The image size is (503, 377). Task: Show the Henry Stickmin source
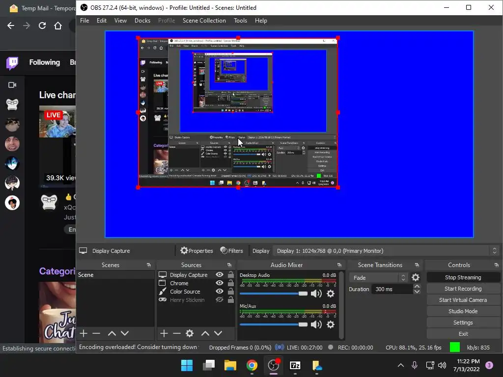[220, 300]
